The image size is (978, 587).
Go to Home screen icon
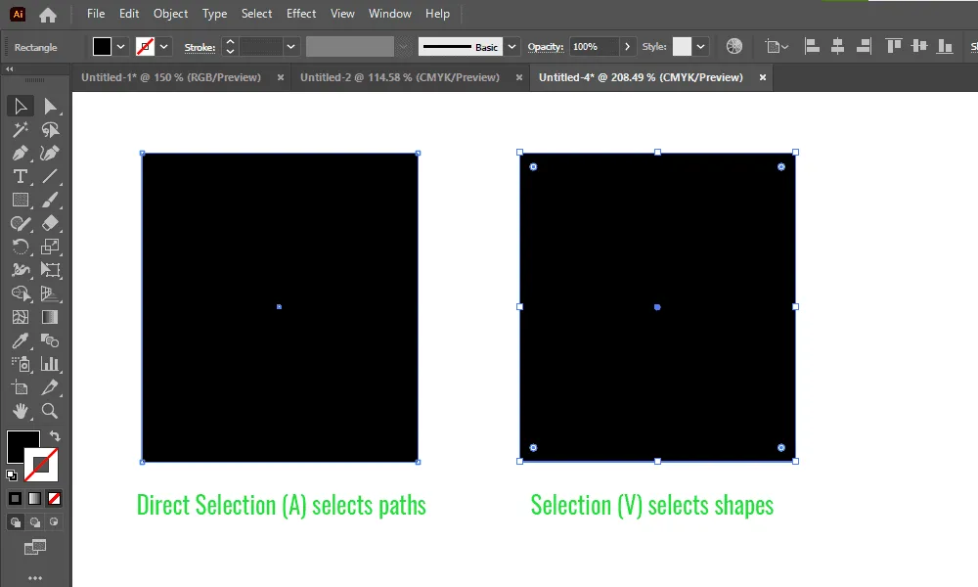point(47,15)
